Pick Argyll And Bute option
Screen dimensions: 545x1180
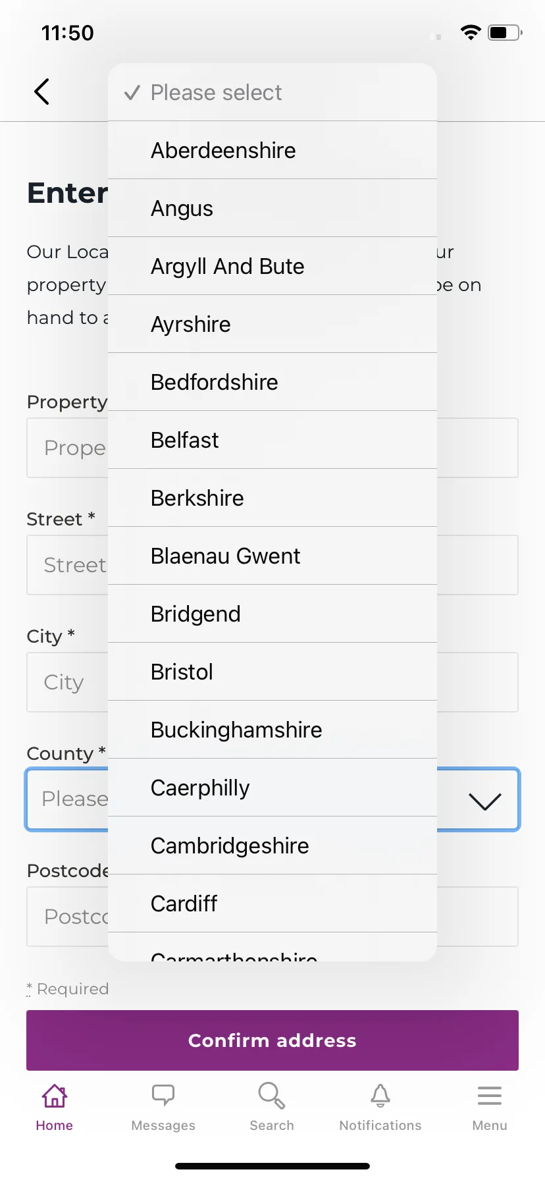[x=272, y=266]
